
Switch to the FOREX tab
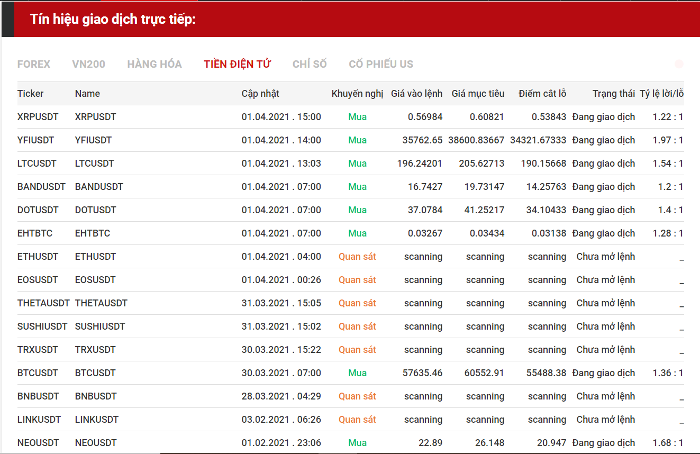pos(34,64)
